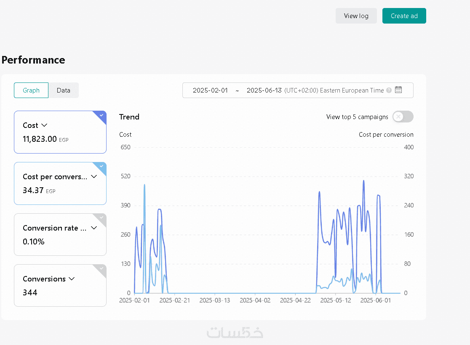
Task: Toggle the Cost metric card checkmark
Action: [101, 115]
